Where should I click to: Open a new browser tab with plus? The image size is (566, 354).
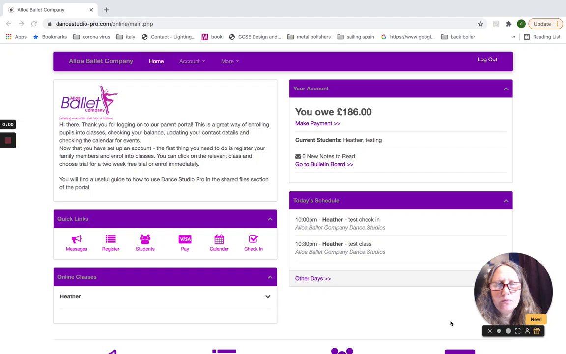(x=106, y=10)
